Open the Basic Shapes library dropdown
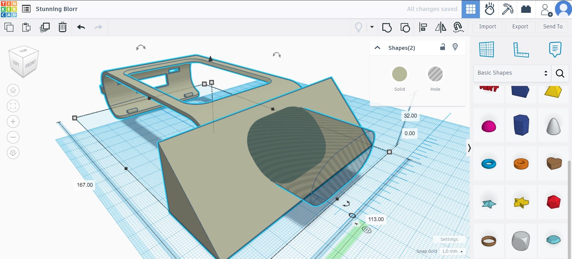This screenshot has width=572, height=259. [512, 73]
